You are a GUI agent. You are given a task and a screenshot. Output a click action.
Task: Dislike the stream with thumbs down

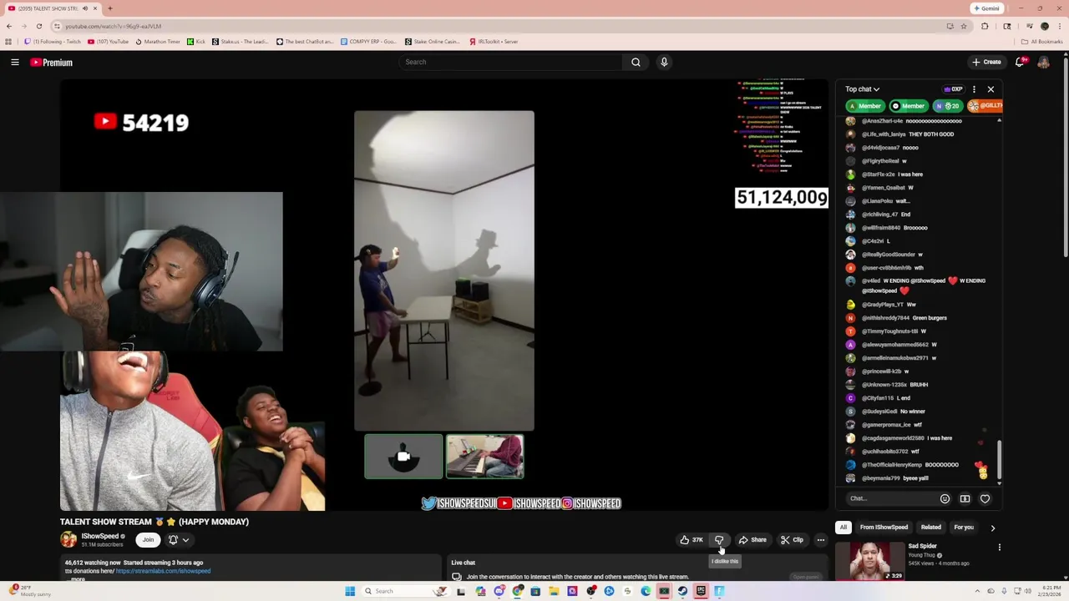point(719,540)
